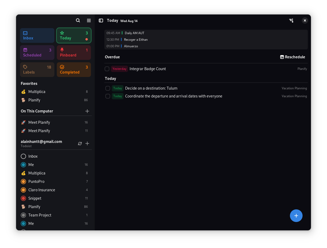
Task: Open the Pinboard filter
Action: click(x=74, y=52)
